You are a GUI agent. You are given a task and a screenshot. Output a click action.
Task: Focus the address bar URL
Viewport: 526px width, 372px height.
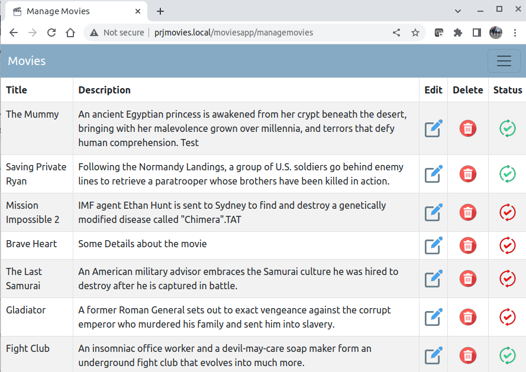(234, 33)
